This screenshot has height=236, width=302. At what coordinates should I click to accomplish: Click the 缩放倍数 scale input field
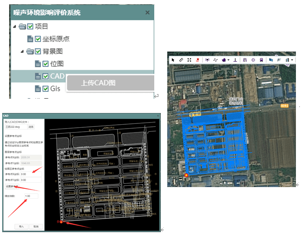[x=31, y=196]
